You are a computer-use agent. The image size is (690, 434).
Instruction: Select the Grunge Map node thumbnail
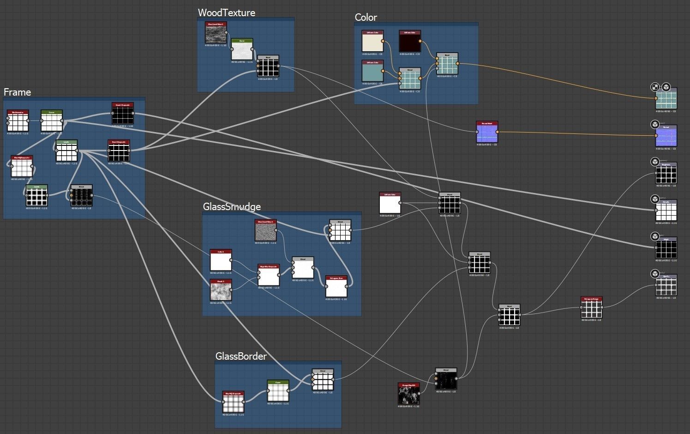409,394
